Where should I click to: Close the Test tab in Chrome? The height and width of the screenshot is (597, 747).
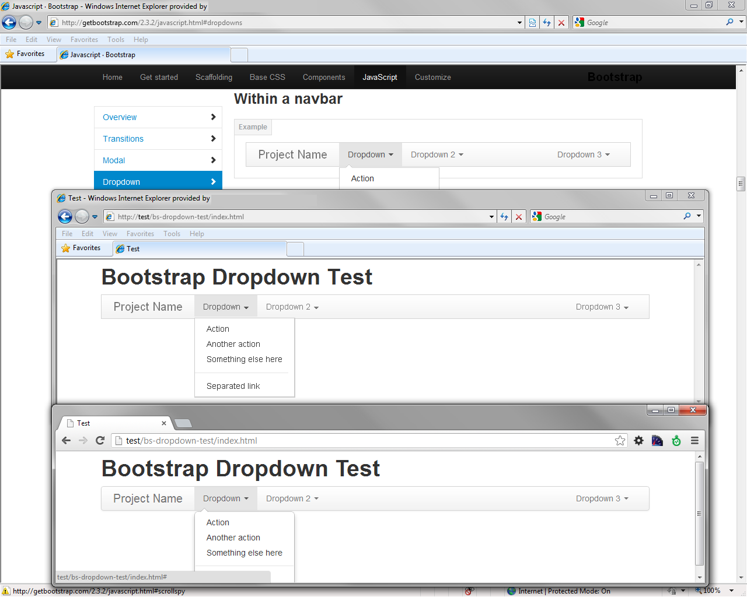164,423
